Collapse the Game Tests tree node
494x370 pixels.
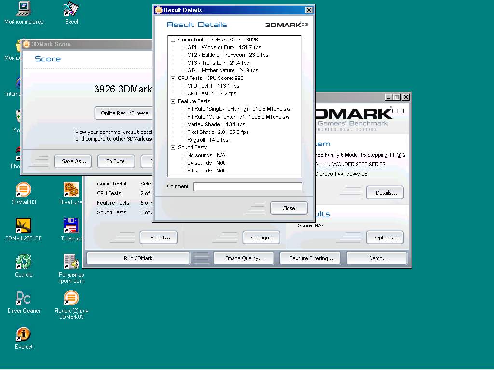coord(173,40)
